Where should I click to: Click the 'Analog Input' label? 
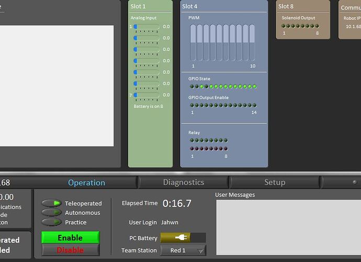[143, 18]
